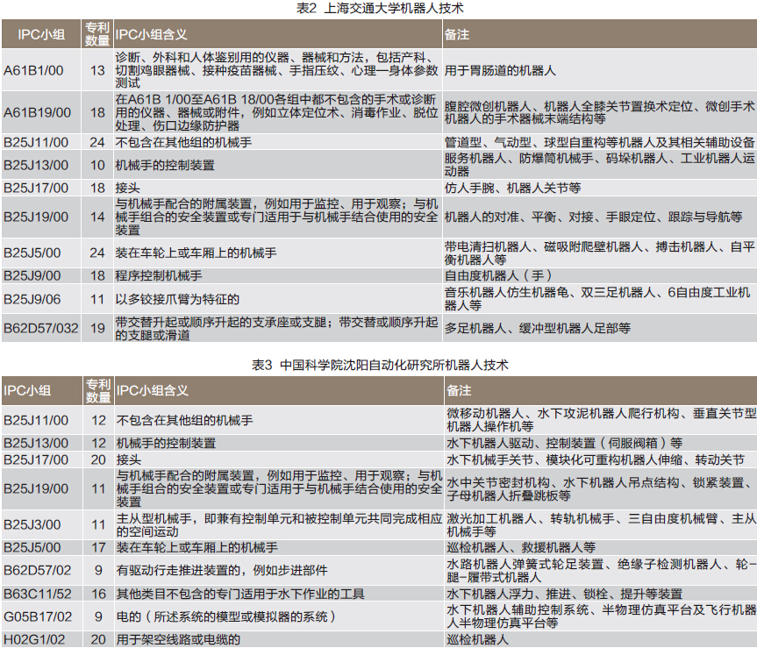This screenshot has width=757, height=648.
Task: Click the title '表3 中国科学院沈阳自动化研究所机器人技术'
Action: pos(380,365)
